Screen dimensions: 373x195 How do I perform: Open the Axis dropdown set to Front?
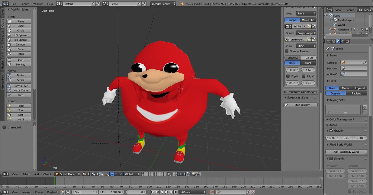[306, 13]
